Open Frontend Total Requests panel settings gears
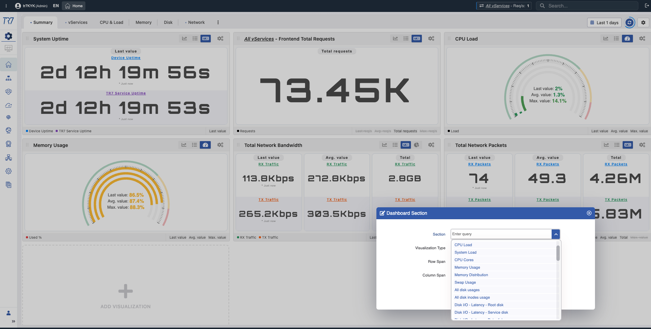The height and width of the screenshot is (329, 651). click(431, 39)
